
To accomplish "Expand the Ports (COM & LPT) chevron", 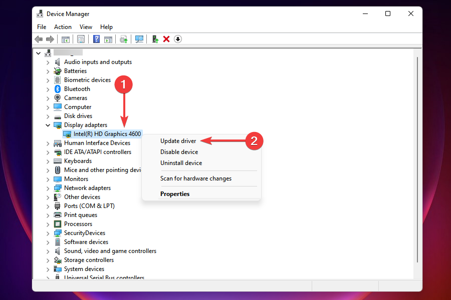I will point(48,206).
